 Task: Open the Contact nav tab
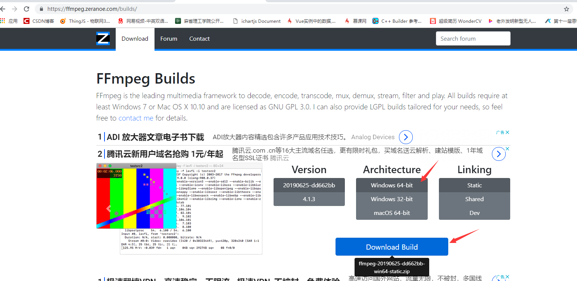(199, 38)
